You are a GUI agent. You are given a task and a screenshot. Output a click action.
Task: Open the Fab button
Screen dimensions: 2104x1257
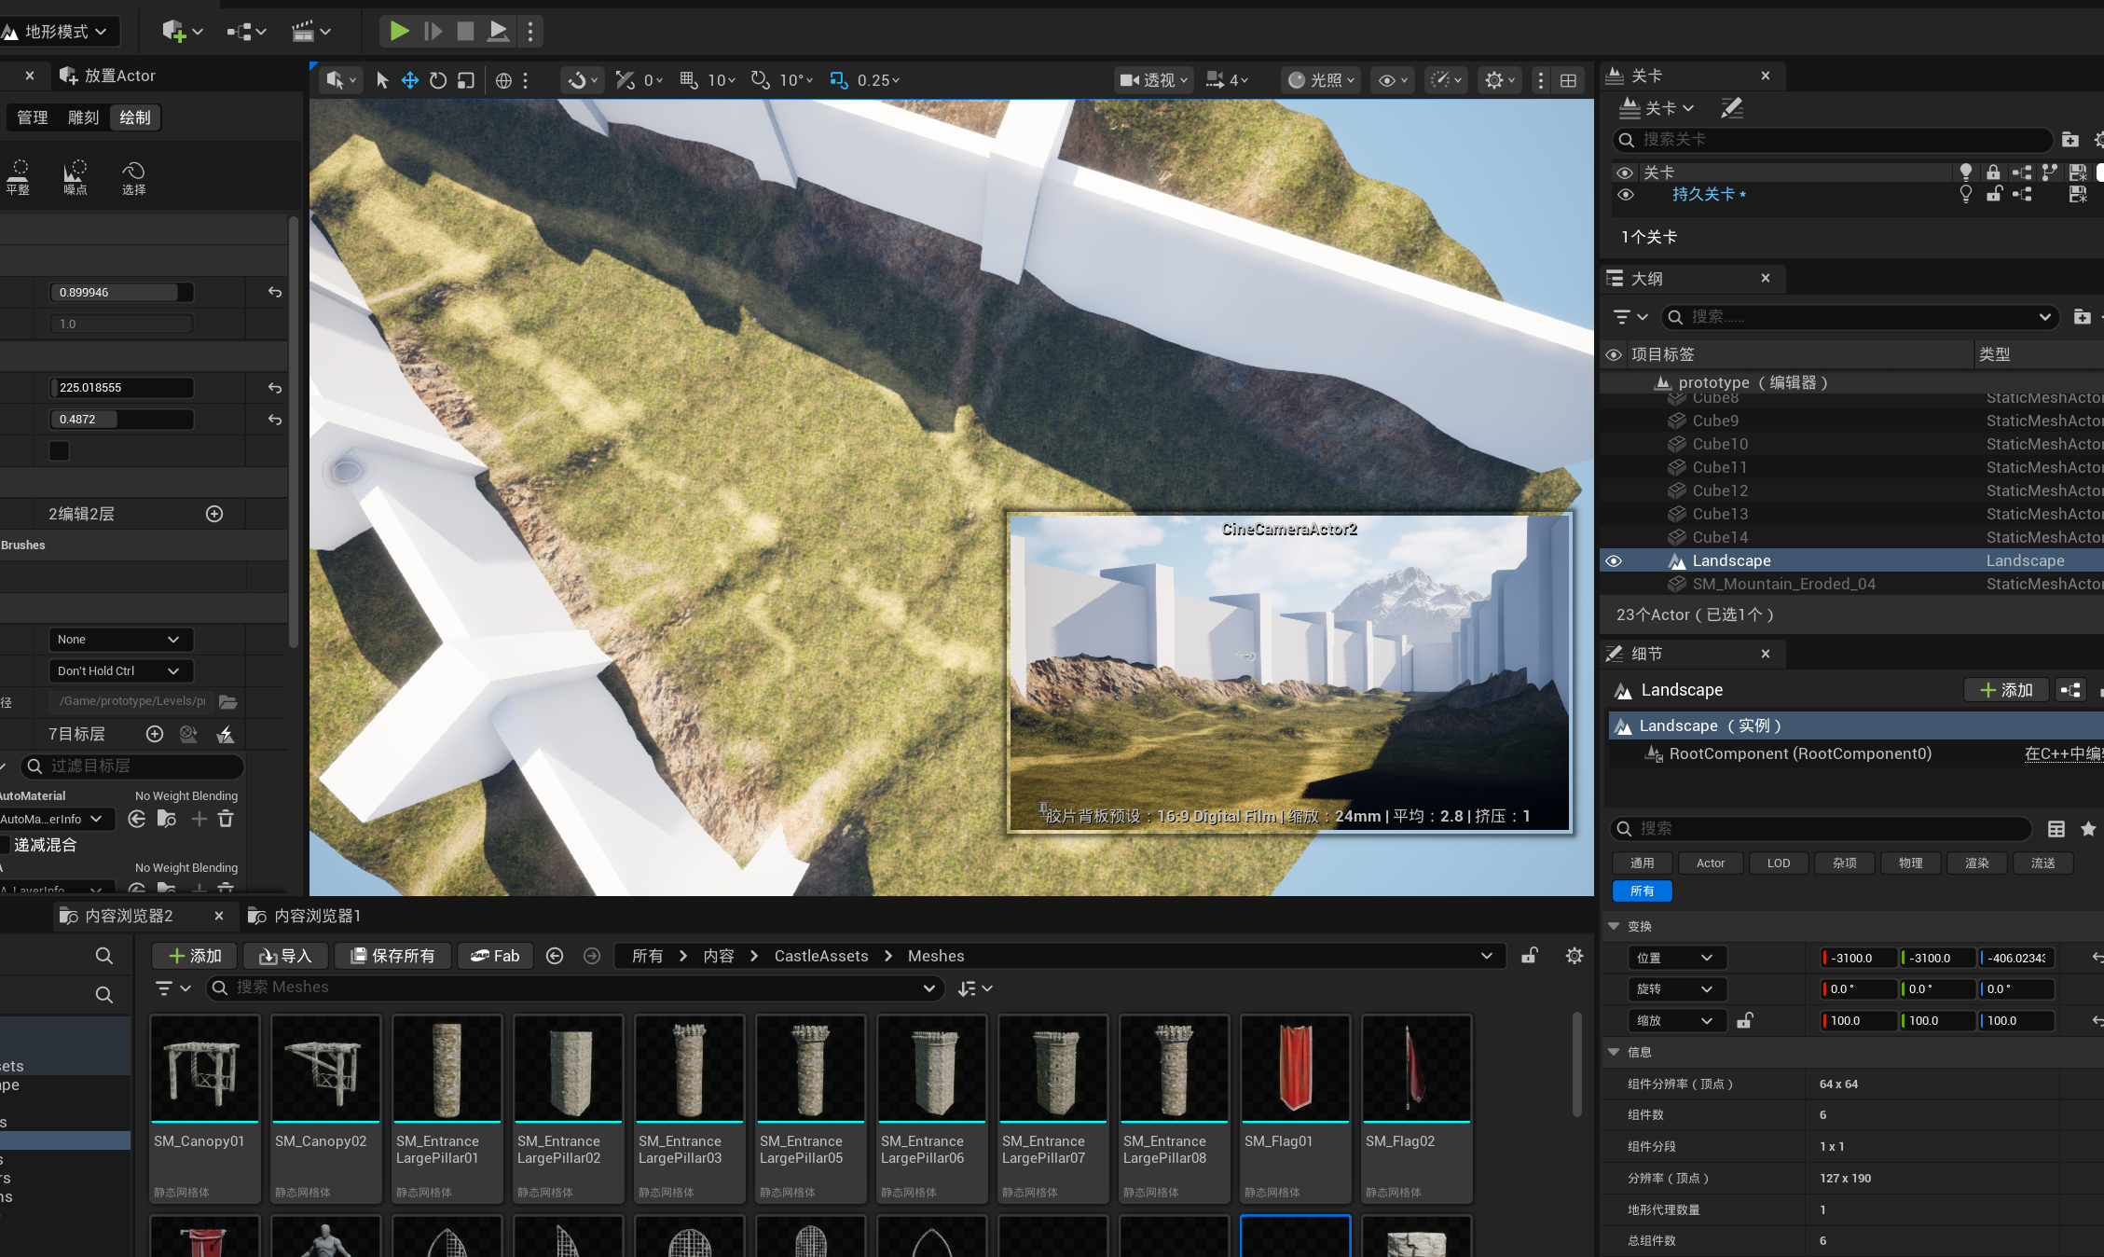click(495, 956)
